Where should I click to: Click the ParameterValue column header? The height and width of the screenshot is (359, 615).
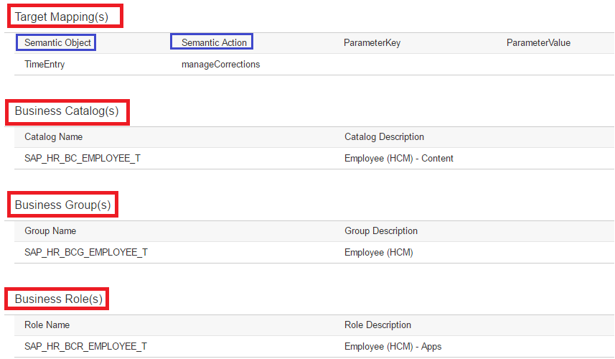coord(538,43)
